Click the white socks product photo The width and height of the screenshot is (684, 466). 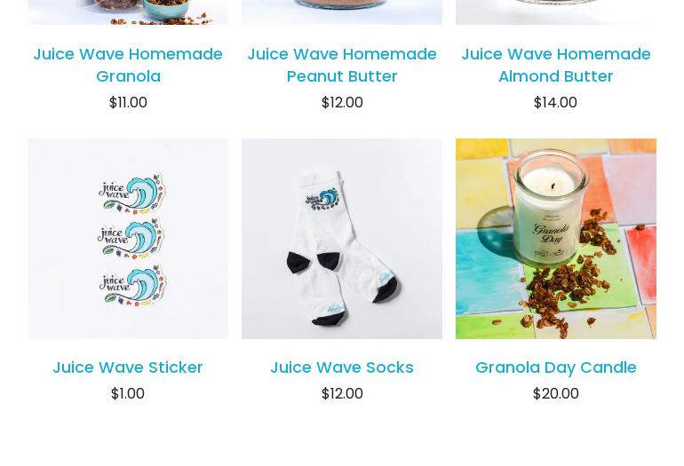point(342,239)
